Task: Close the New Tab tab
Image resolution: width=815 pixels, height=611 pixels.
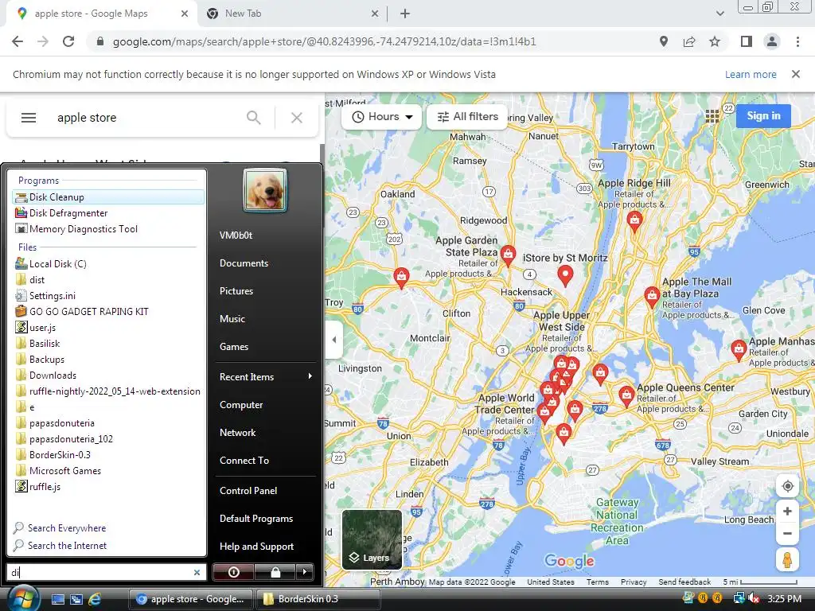Action: pyautogui.click(x=375, y=14)
